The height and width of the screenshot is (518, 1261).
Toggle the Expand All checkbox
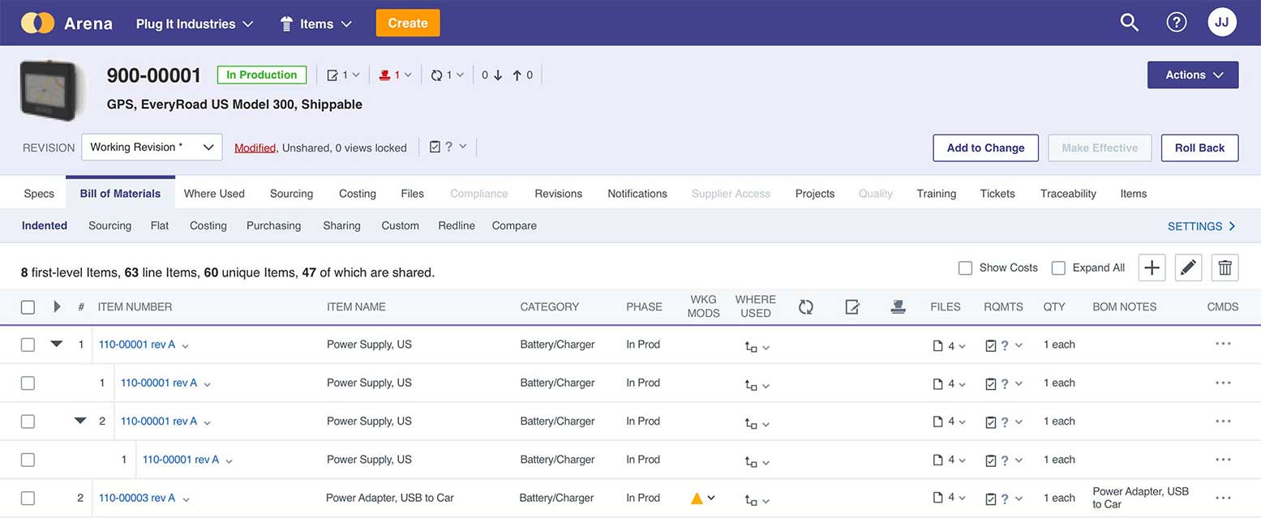click(1058, 268)
